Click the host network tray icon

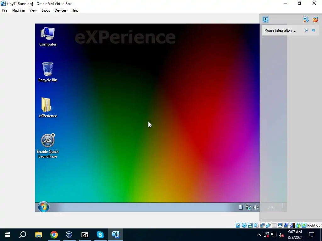point(274,235)
